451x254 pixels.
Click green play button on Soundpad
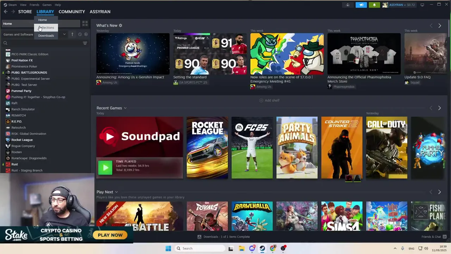coord(105,168)
